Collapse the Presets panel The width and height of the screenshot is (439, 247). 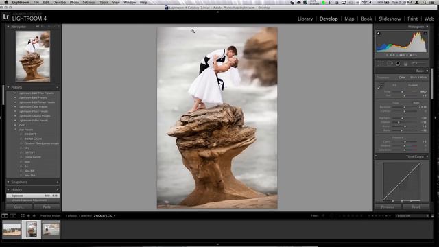[8, 87]
